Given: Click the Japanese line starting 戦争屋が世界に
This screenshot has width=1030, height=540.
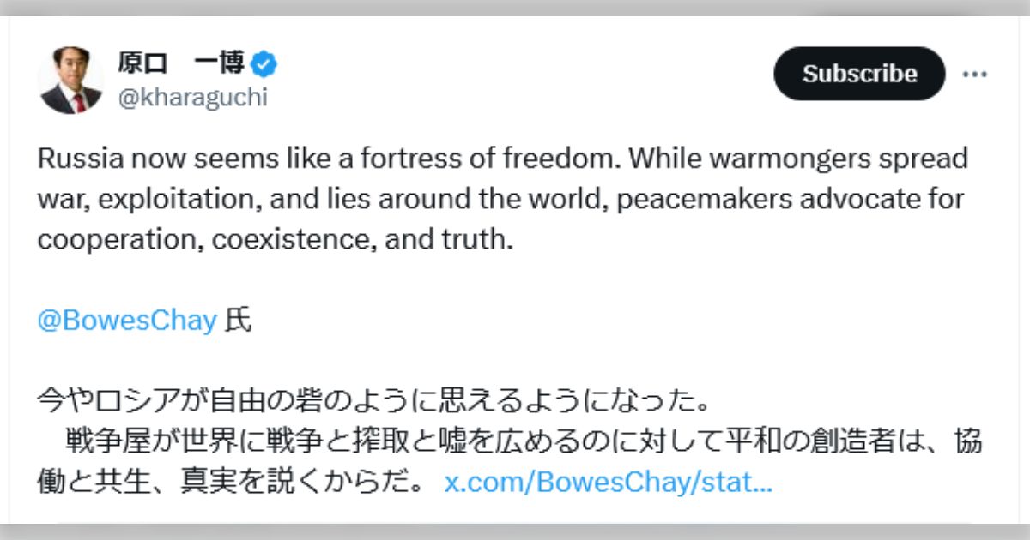Looking at the screenshot, I should pos(524,442).
